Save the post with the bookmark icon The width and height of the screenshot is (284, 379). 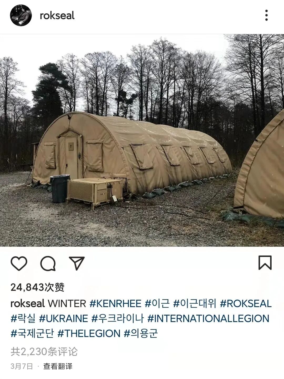[x=265, y=263]
